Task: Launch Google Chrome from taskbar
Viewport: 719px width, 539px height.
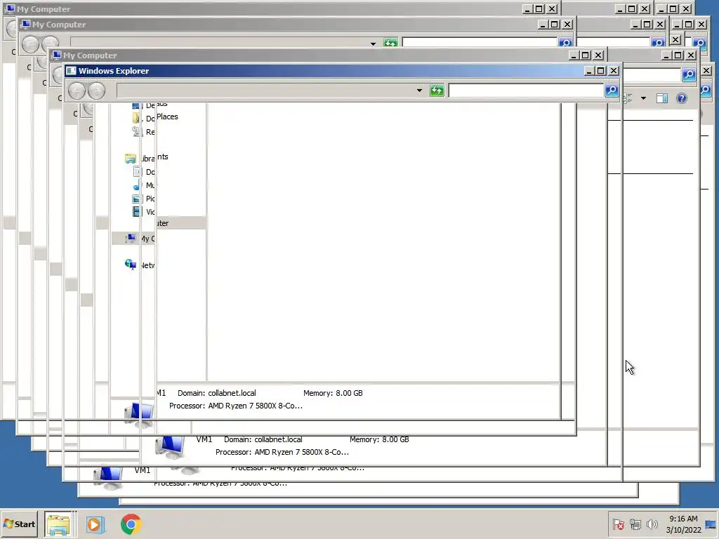Action: pos(131,524)
